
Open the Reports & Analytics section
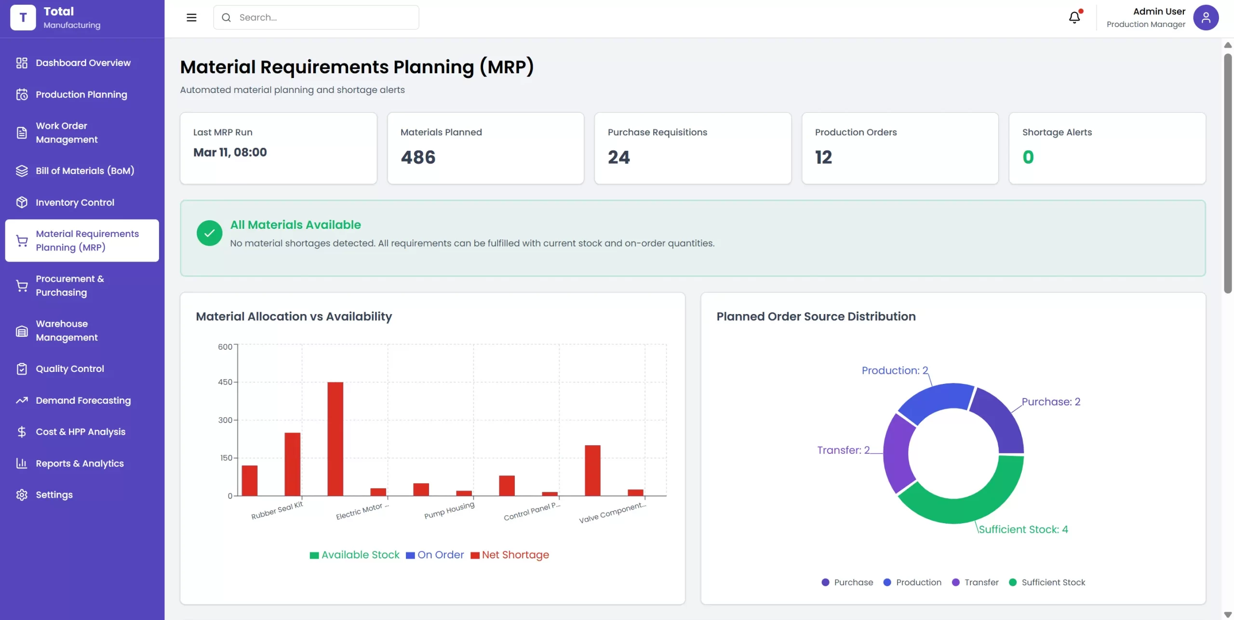[x=80, y=463]
